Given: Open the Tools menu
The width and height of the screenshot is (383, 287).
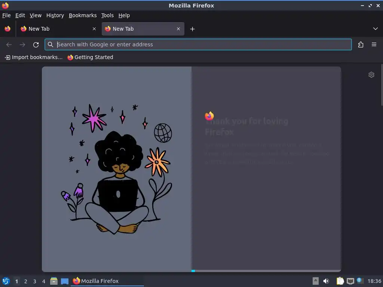Looking at the screenshot, I should point(107,15).
